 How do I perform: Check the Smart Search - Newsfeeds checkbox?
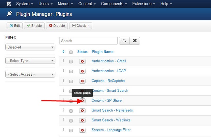point(71,111)
